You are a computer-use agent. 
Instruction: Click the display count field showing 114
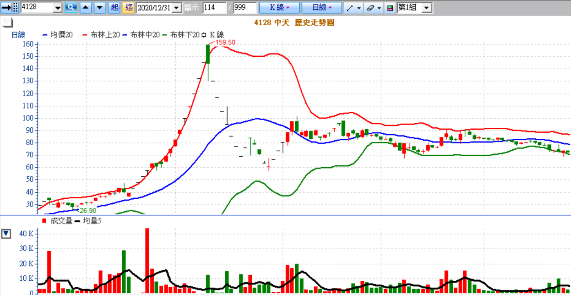click(x=214, y=8)
